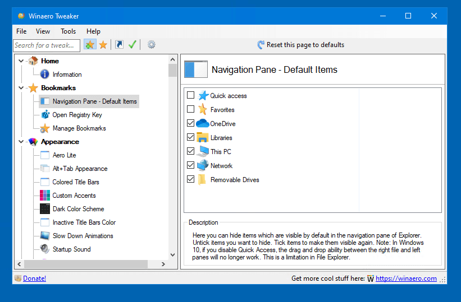Click the blue Information icon
The width and height of the screenshot is (461, 302).
(x=45, y=75)
